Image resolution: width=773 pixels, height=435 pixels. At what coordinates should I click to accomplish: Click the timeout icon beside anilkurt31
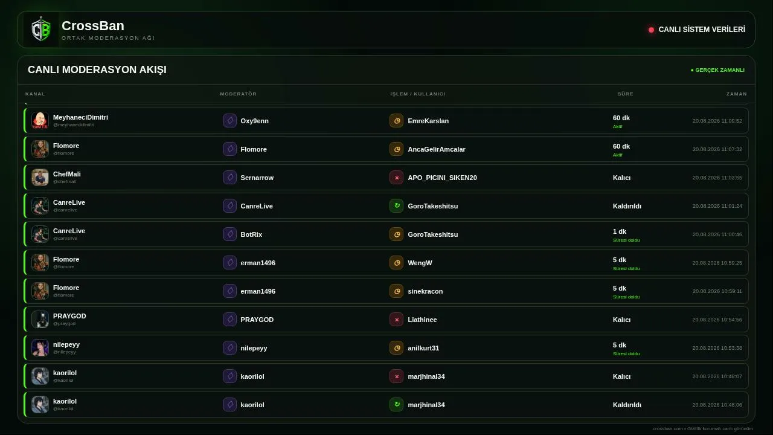point(396,348)
